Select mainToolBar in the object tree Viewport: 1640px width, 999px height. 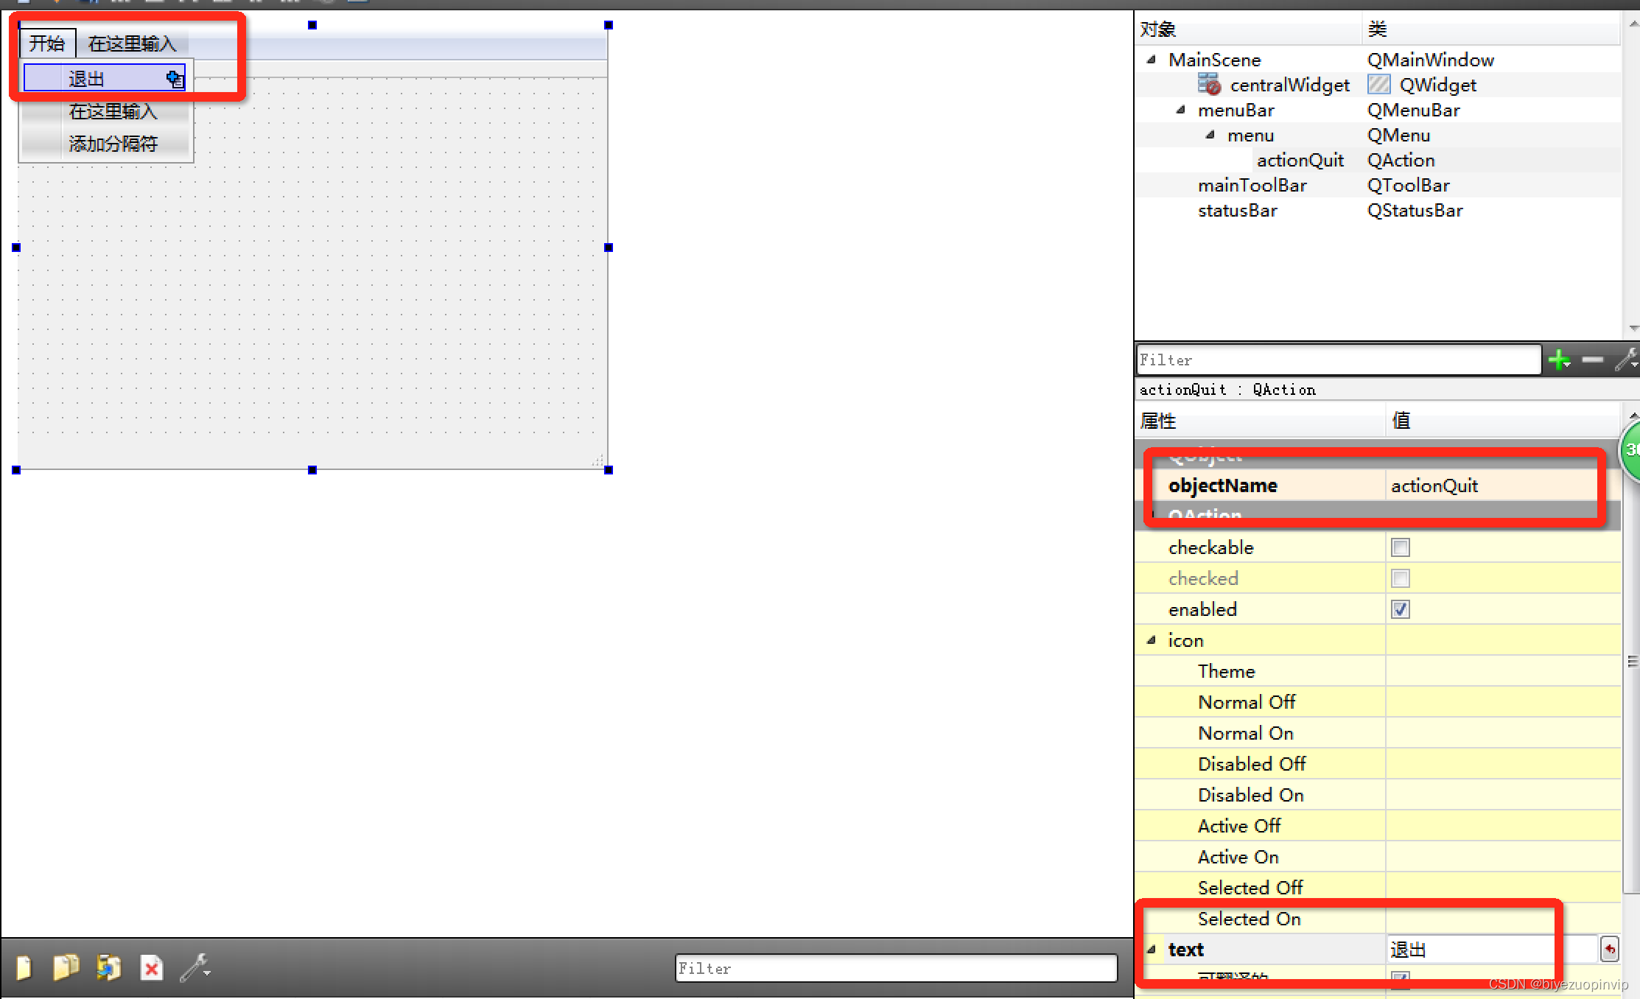pos(1252,185)
